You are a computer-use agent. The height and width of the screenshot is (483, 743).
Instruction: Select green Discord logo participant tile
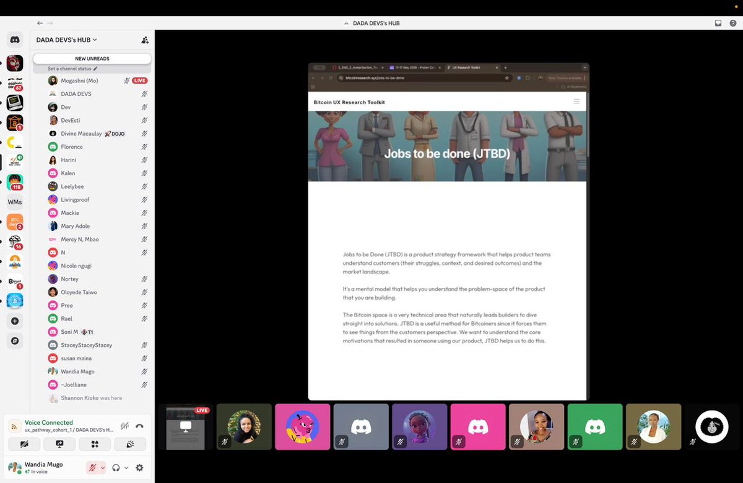coord(595,427)
